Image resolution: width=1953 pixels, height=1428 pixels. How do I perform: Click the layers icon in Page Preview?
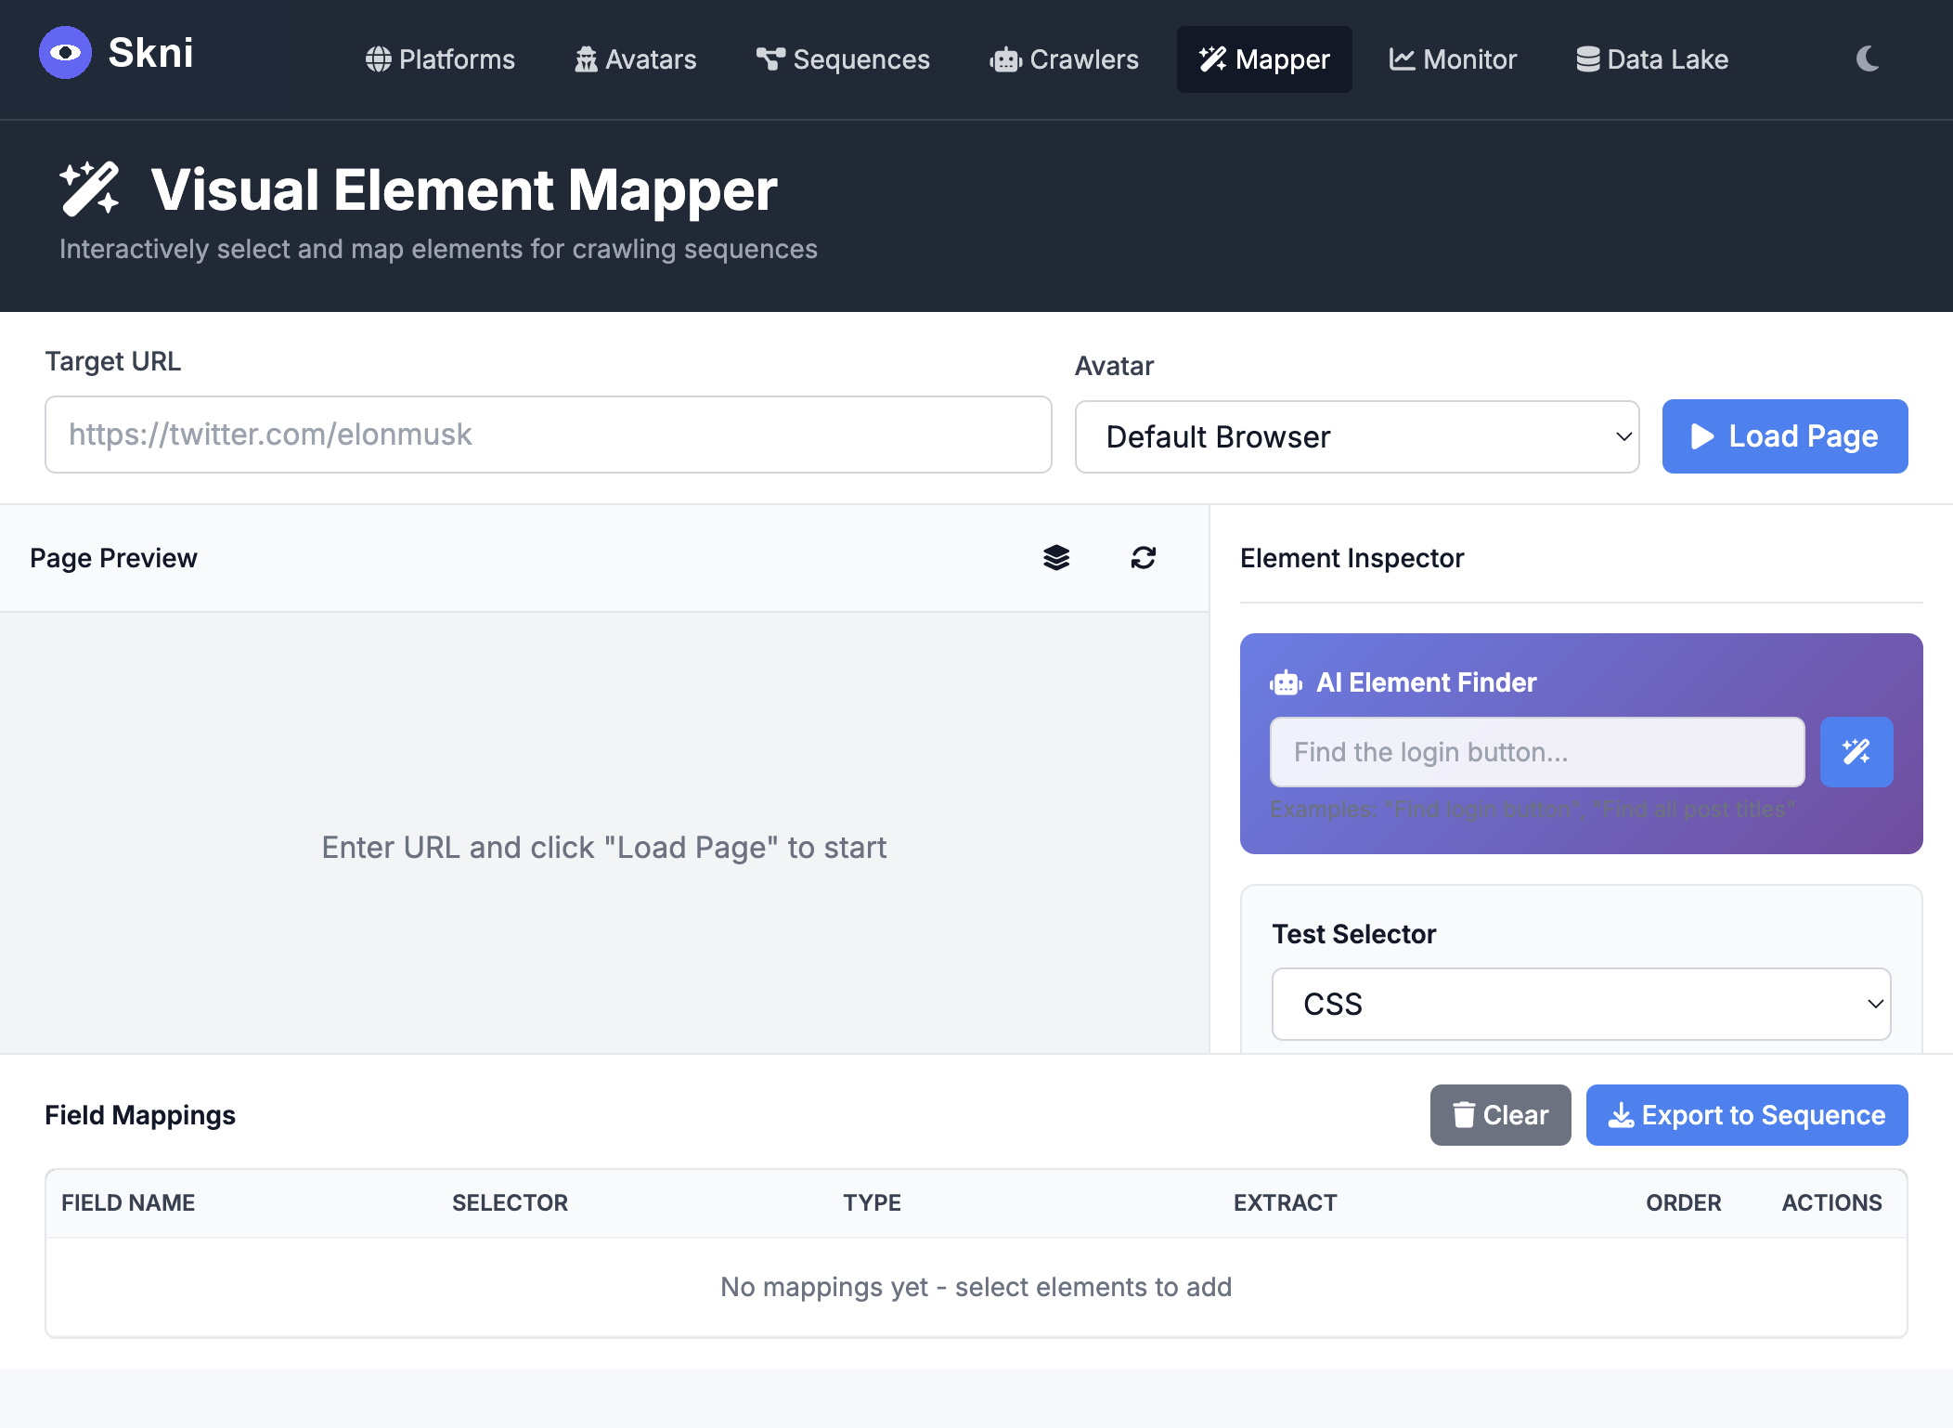[1056, 557]
